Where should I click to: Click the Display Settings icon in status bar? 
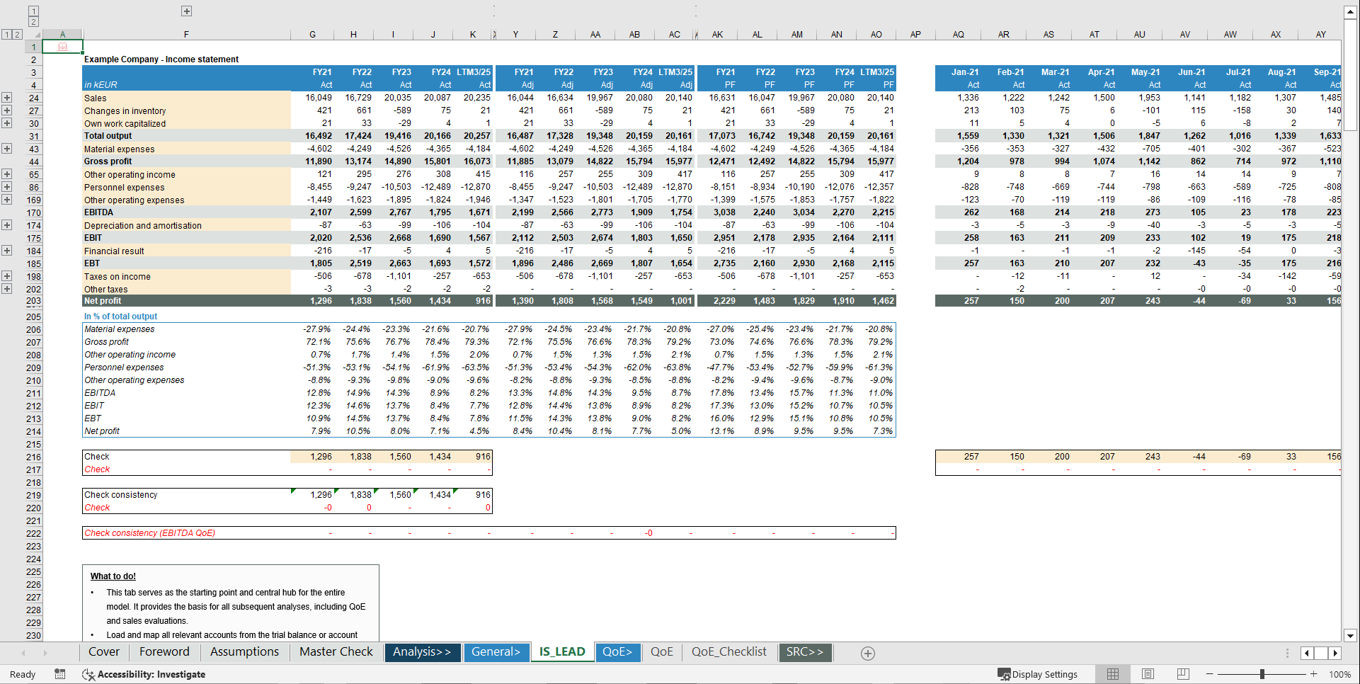tap(1005, 674)
